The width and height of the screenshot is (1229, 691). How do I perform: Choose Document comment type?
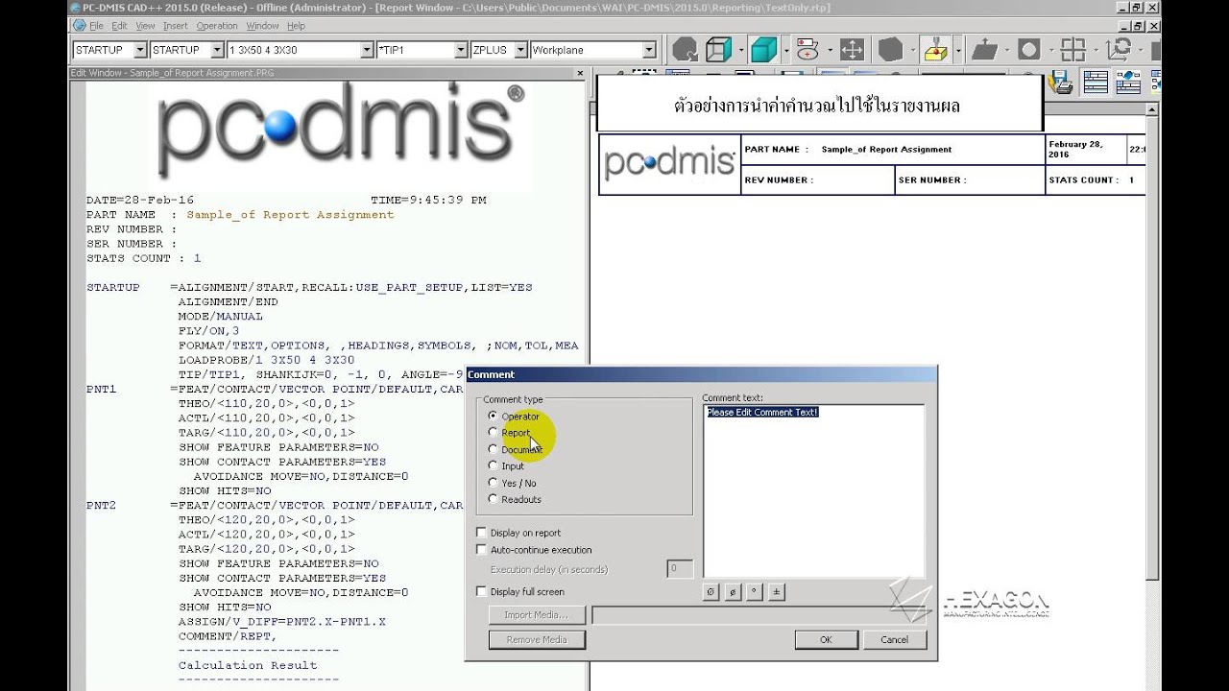click(494, 449)
